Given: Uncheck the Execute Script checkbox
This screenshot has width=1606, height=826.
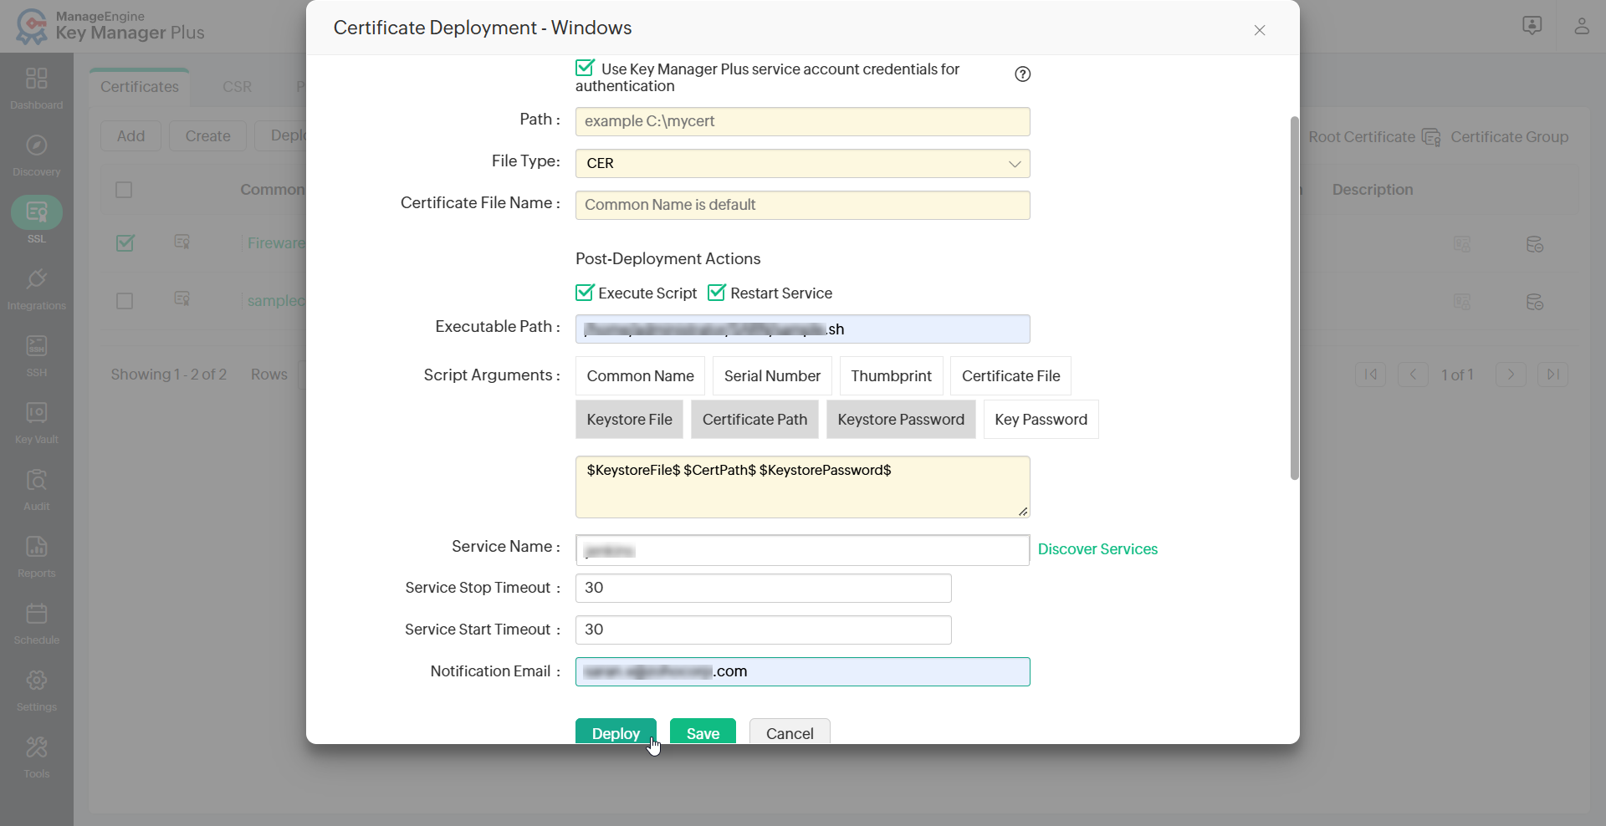Looking at the screenshot, I should click(585, 293).
